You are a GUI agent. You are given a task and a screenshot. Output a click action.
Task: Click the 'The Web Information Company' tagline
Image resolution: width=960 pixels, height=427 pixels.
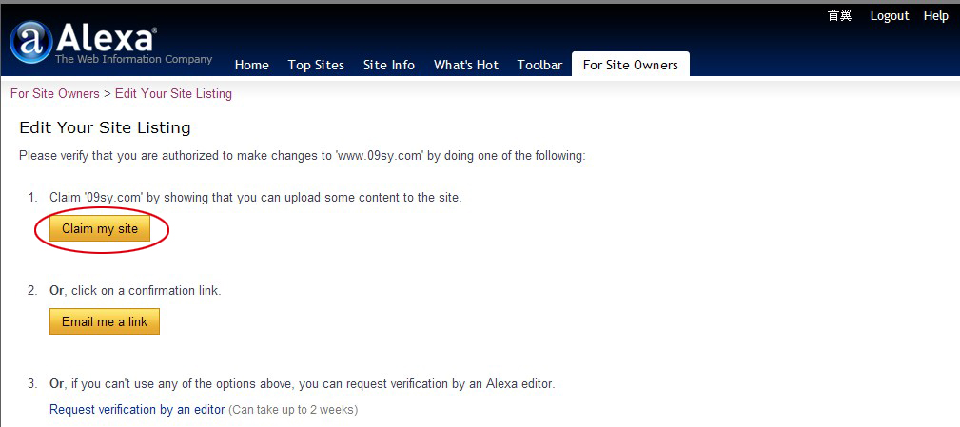pyautogui.click(x=133, y=59)
